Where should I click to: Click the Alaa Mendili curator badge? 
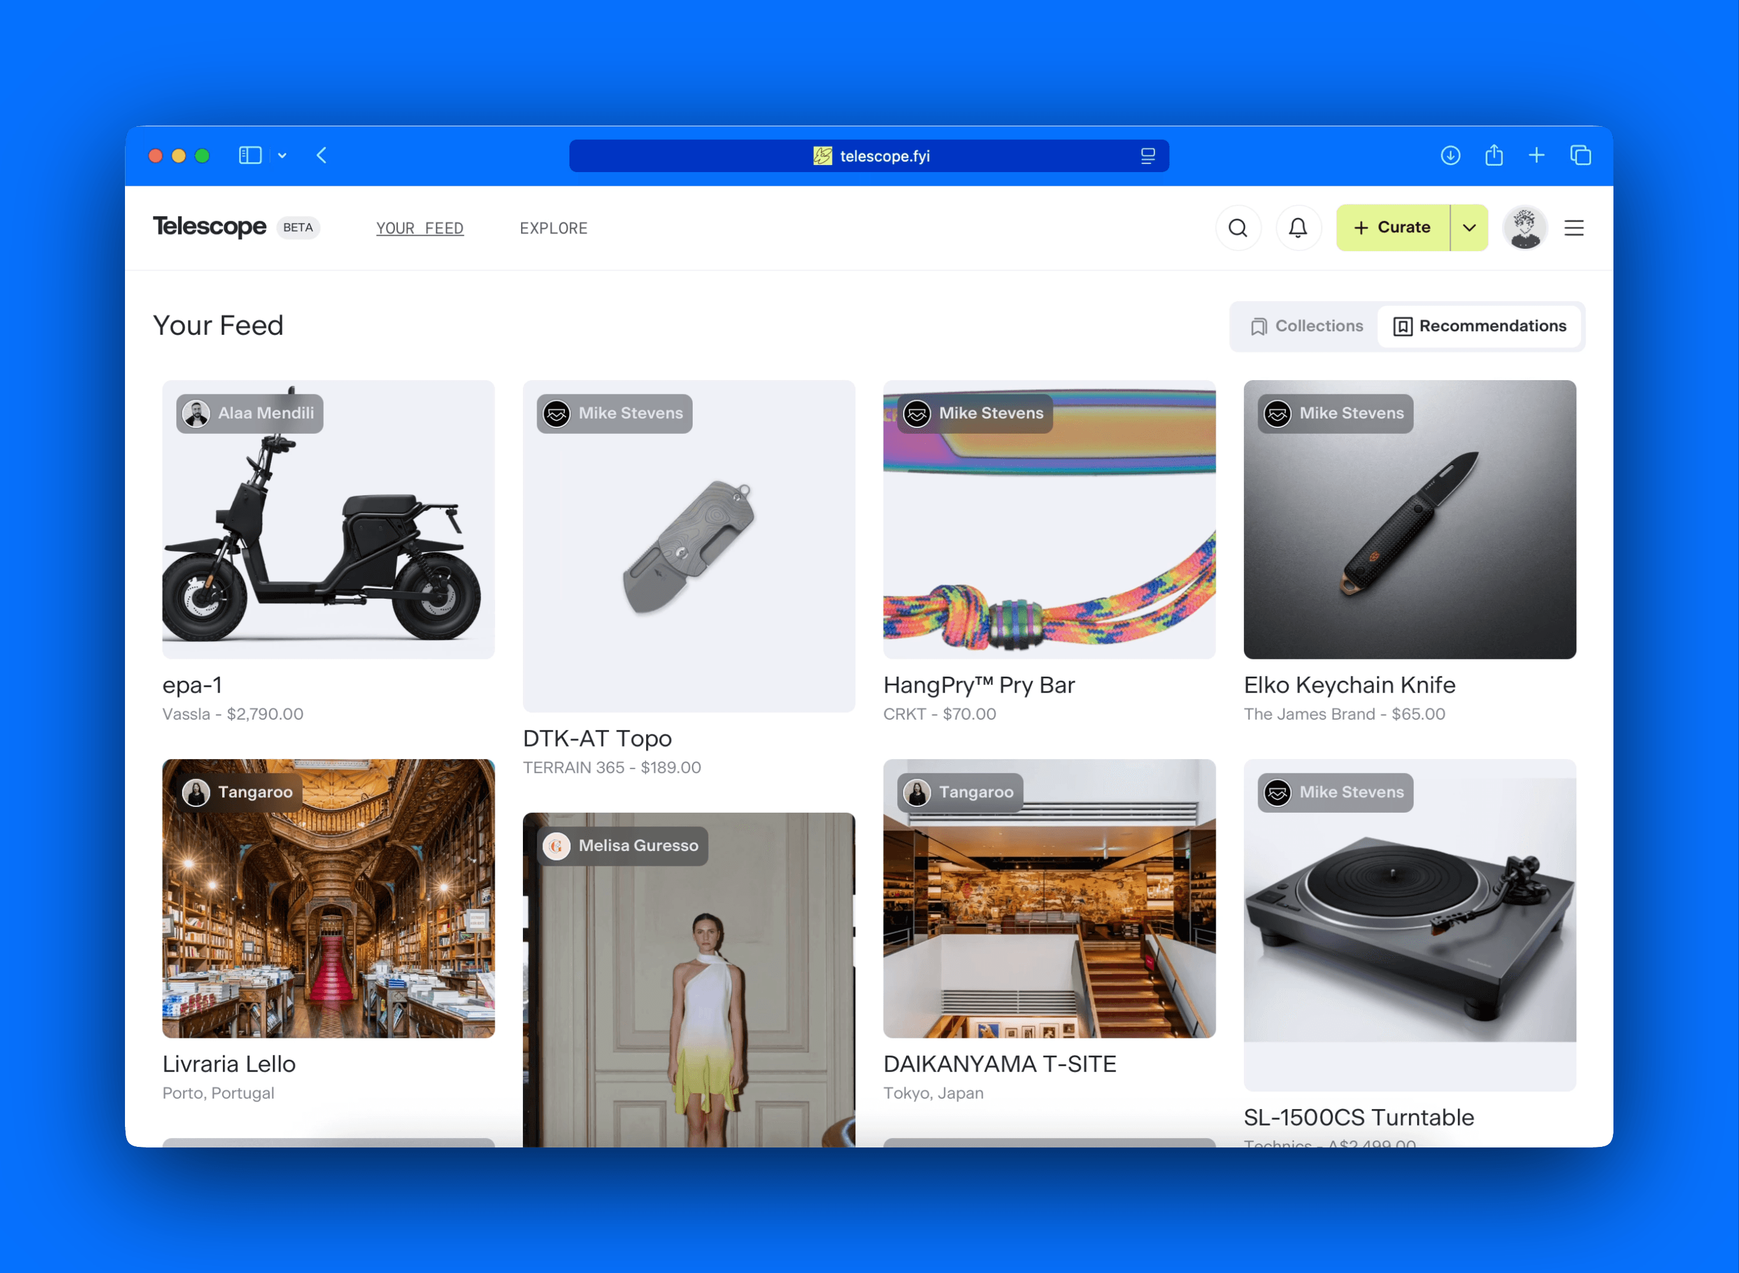pos(250,414)
